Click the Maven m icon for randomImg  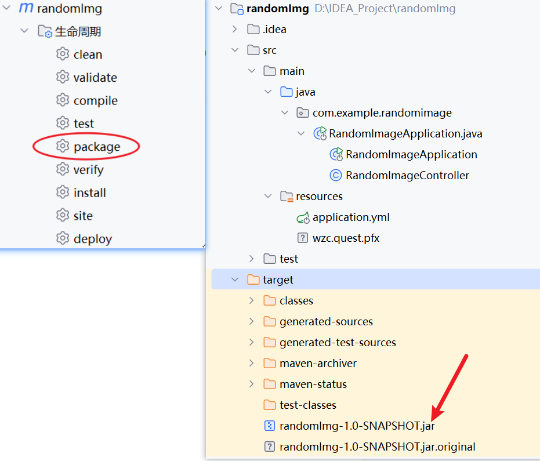click(x=26, y=9)
